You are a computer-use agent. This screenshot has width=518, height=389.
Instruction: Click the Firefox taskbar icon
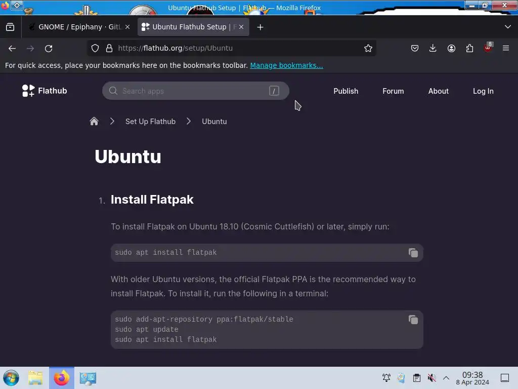click(62, 378)
